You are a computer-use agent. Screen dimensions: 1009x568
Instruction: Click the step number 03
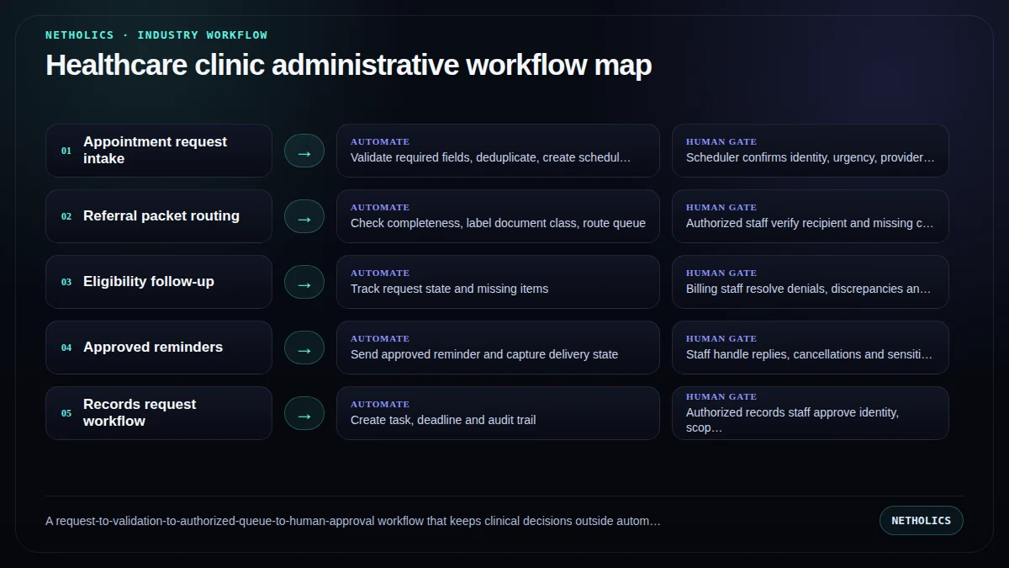66,283
